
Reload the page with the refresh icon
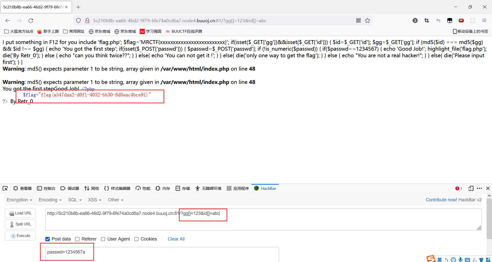(31, 20)
